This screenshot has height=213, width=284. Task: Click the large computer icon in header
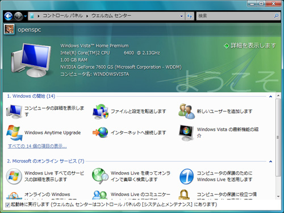[31, 60]
